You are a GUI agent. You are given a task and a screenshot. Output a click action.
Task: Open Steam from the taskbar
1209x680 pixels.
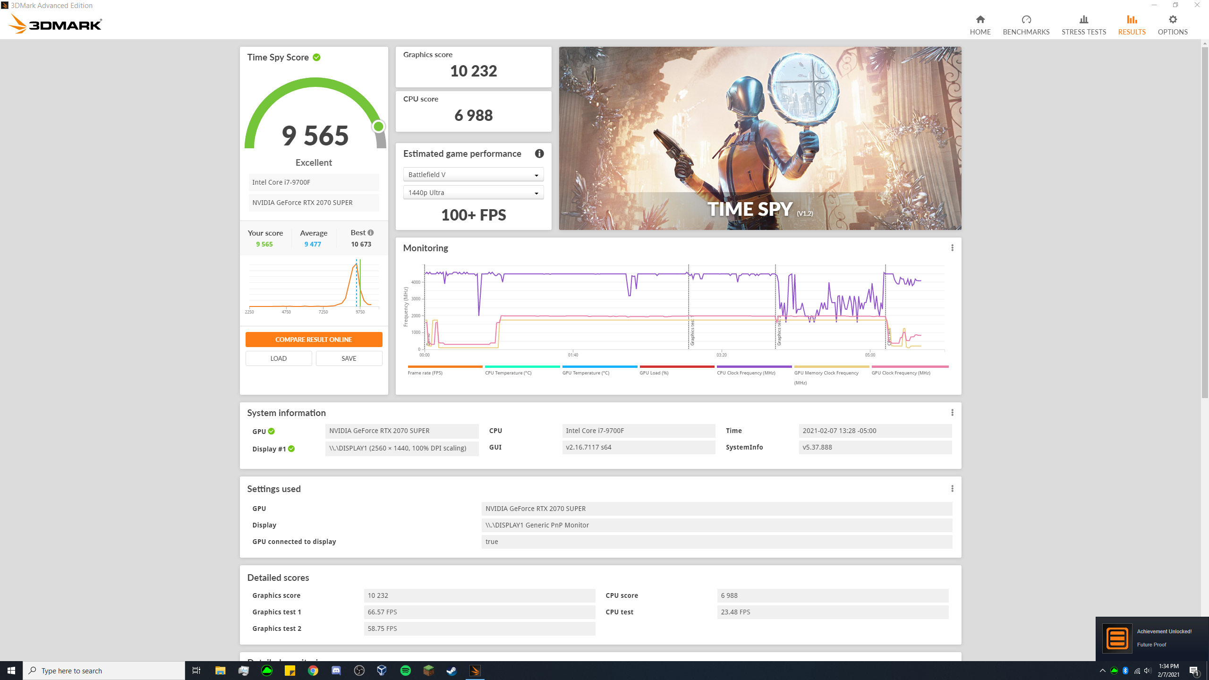(x=451, y=671)
